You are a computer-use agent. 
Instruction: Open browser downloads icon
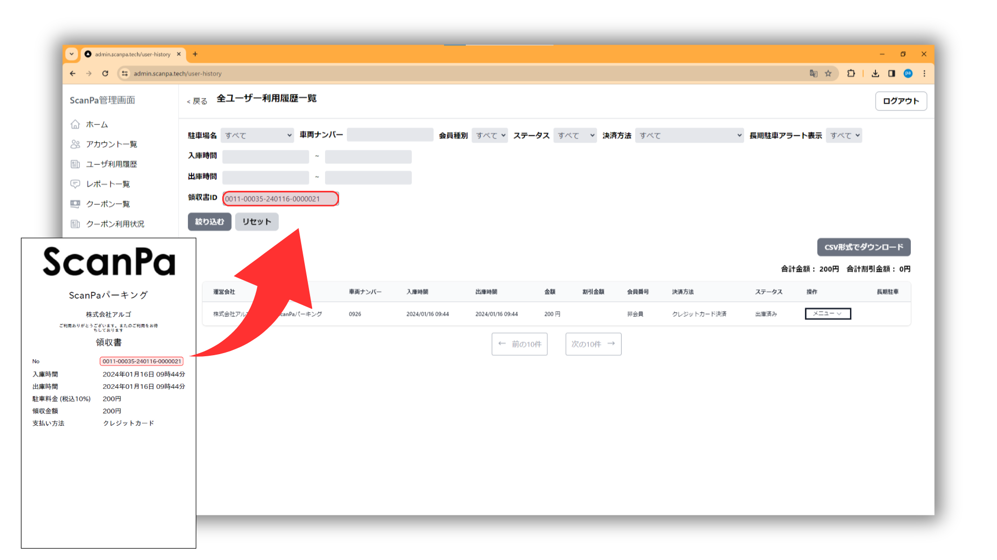[875, 74]
